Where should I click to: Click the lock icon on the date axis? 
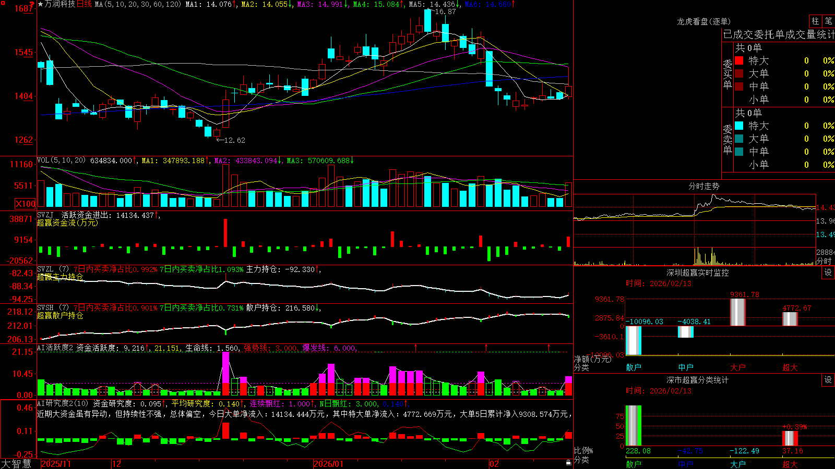(569, 462)
